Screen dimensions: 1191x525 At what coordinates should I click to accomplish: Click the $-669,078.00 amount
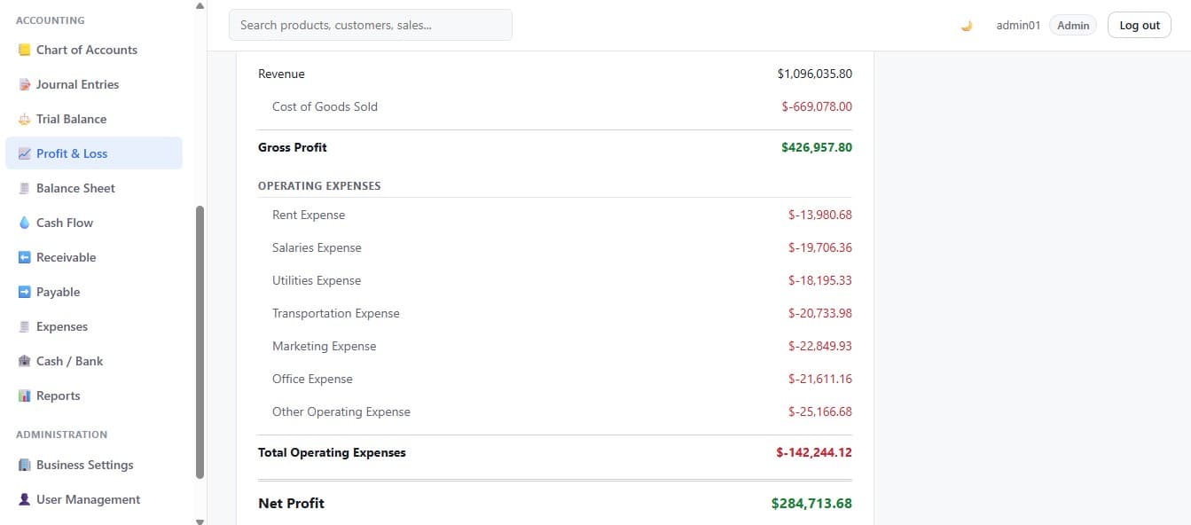point(817,106)
